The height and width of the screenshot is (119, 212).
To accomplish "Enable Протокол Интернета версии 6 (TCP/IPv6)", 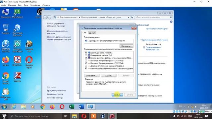I will (x=86, y=60).
